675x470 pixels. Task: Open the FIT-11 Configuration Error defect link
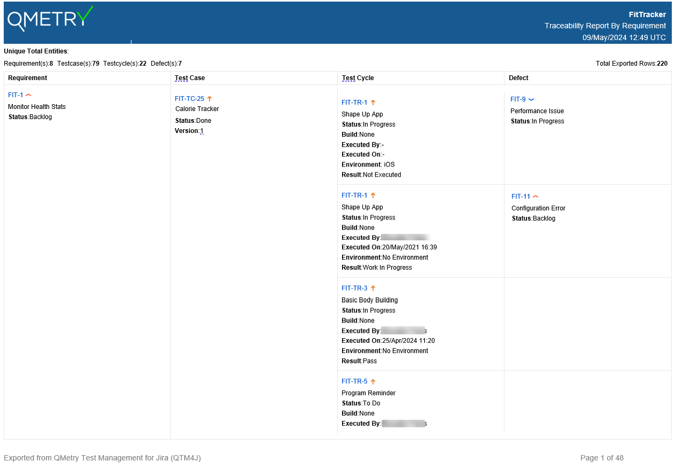click(521, 197)
